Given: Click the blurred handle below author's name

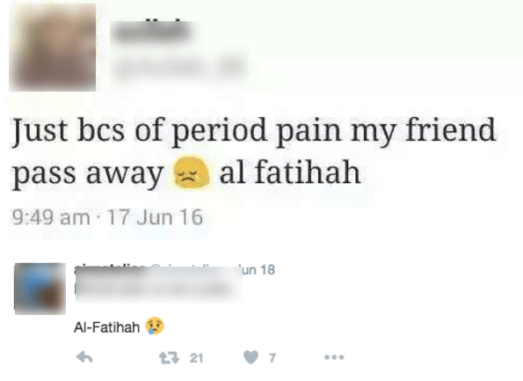Looking at the screenshot, I should click(x=179, y=67).
